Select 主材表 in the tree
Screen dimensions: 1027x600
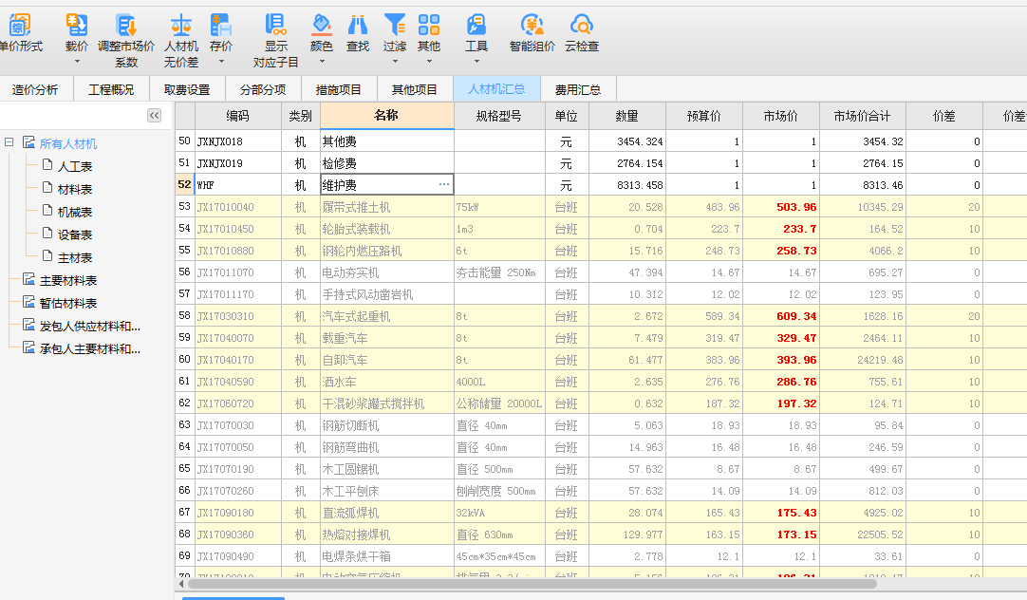[x=75, y=257]
